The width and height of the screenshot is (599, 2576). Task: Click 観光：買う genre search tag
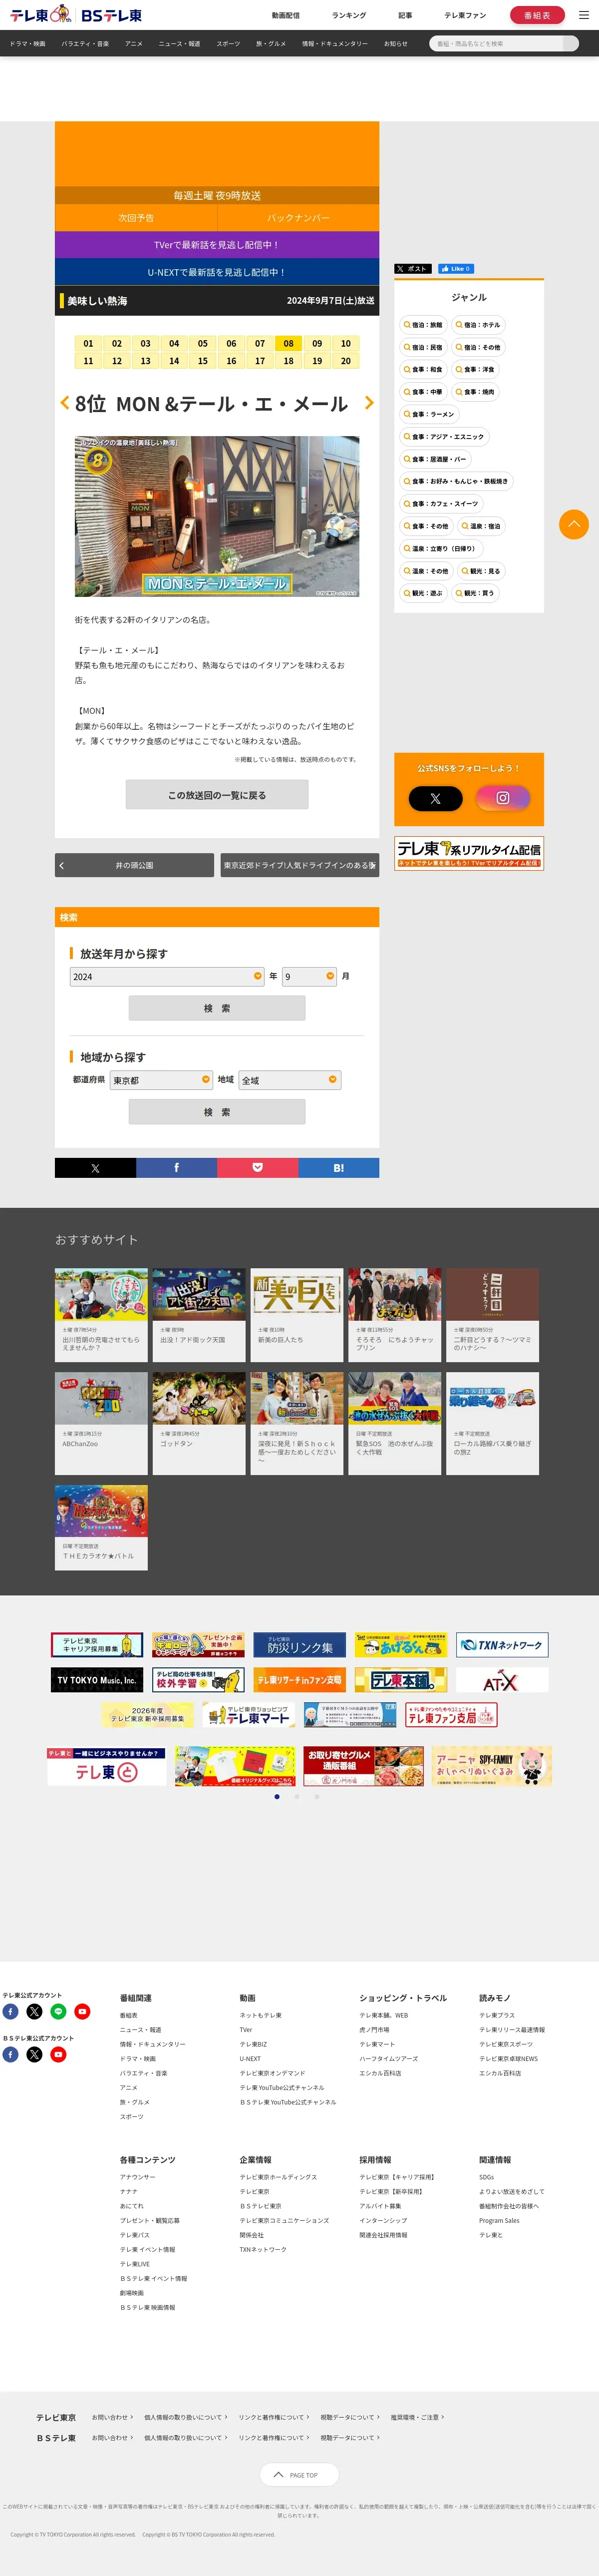(474, 593)
